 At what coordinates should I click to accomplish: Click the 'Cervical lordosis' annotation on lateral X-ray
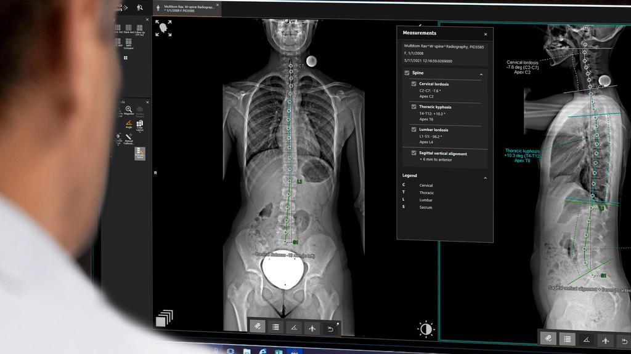pyautogui.click(x=523, y=67)
